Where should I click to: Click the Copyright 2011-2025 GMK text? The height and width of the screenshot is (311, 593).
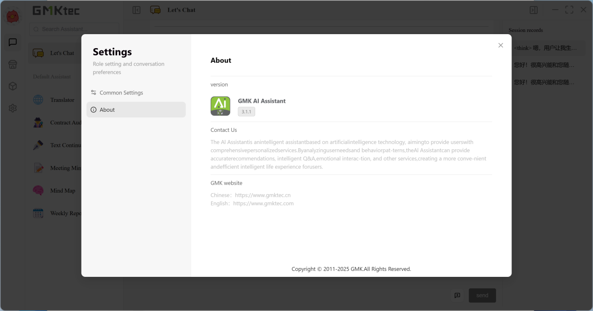[x=351, y=269]
